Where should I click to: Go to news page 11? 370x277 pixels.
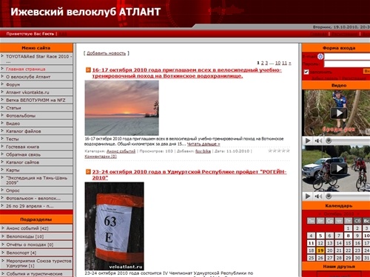tap(284, 63)
